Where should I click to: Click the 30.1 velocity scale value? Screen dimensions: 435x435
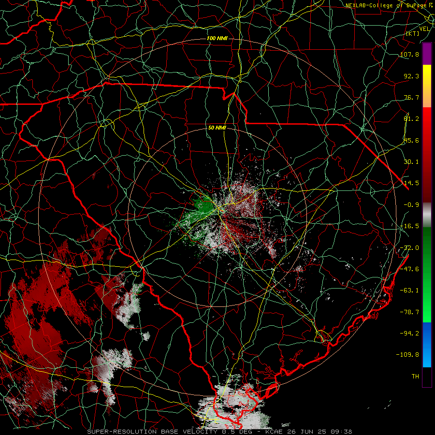pyautogui.click(x=411, y=162)
